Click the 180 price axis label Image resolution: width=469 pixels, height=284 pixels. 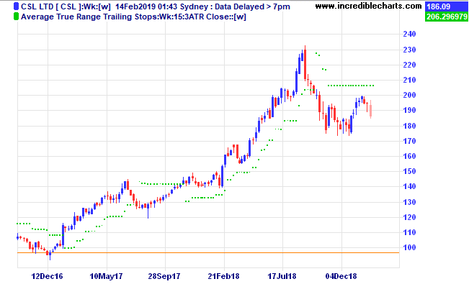409,126
